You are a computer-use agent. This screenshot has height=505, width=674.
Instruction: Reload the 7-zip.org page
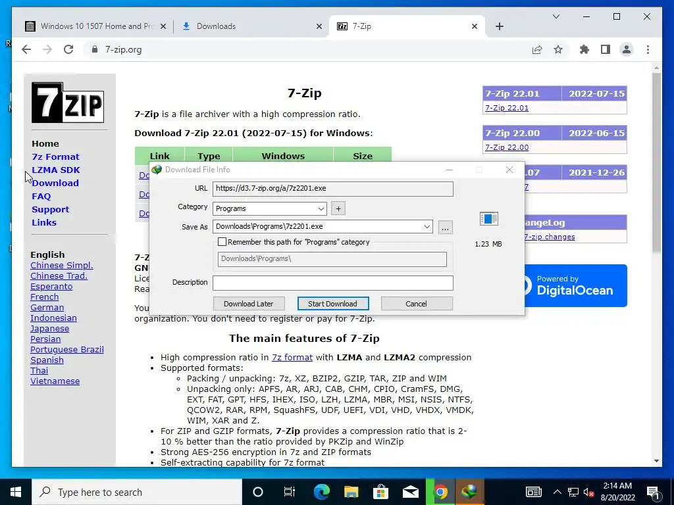pyautogui.click(x=68, y=49)
